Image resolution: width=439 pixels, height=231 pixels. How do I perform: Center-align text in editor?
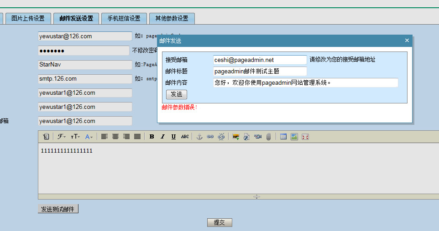point(115,137)
